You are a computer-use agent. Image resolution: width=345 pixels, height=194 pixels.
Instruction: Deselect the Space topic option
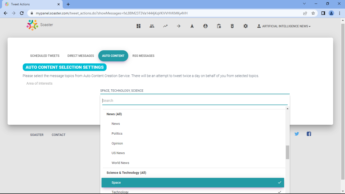(193, 183)
